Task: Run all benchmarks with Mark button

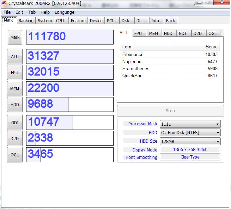Action: coord(15,37)
